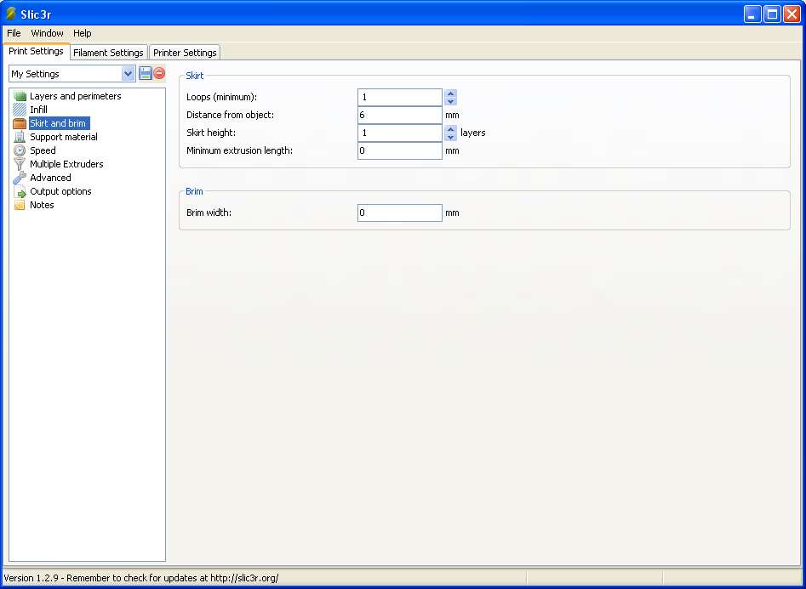Click the "Distance from object:" label
The image size is (806, 589).
tap(231, 115)
